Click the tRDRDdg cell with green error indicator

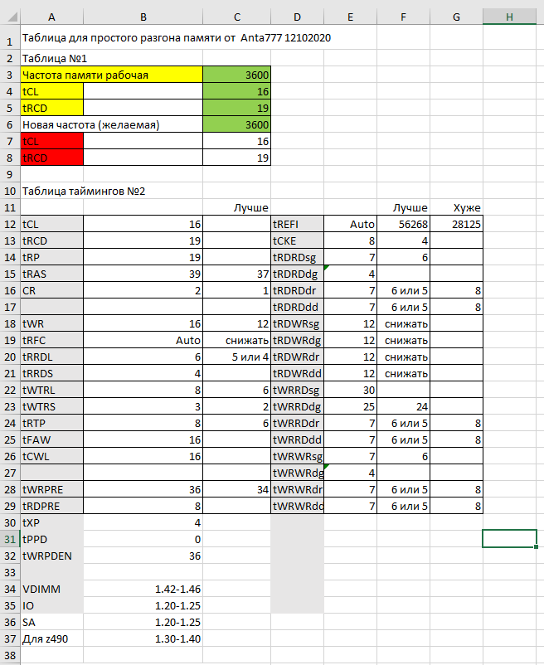coord(350,274)
